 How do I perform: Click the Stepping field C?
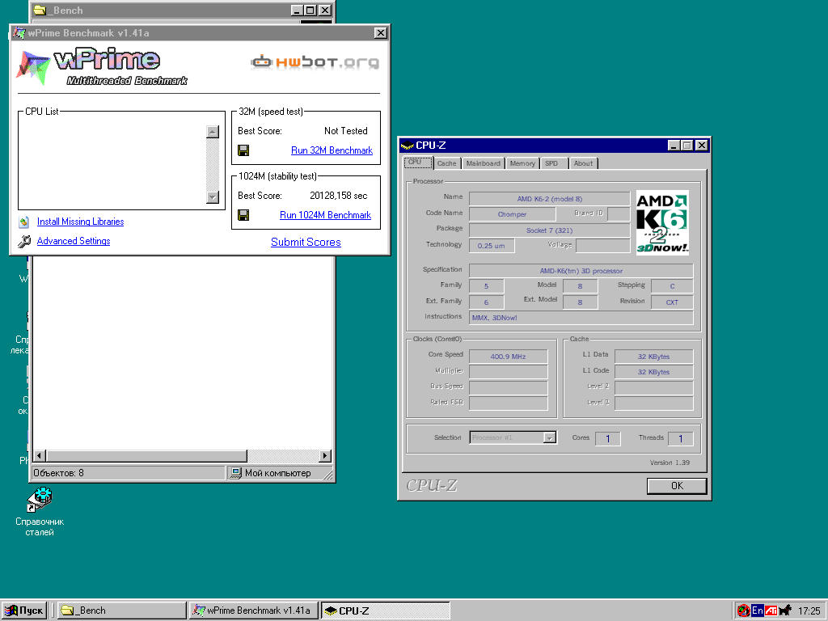point(672,286)
